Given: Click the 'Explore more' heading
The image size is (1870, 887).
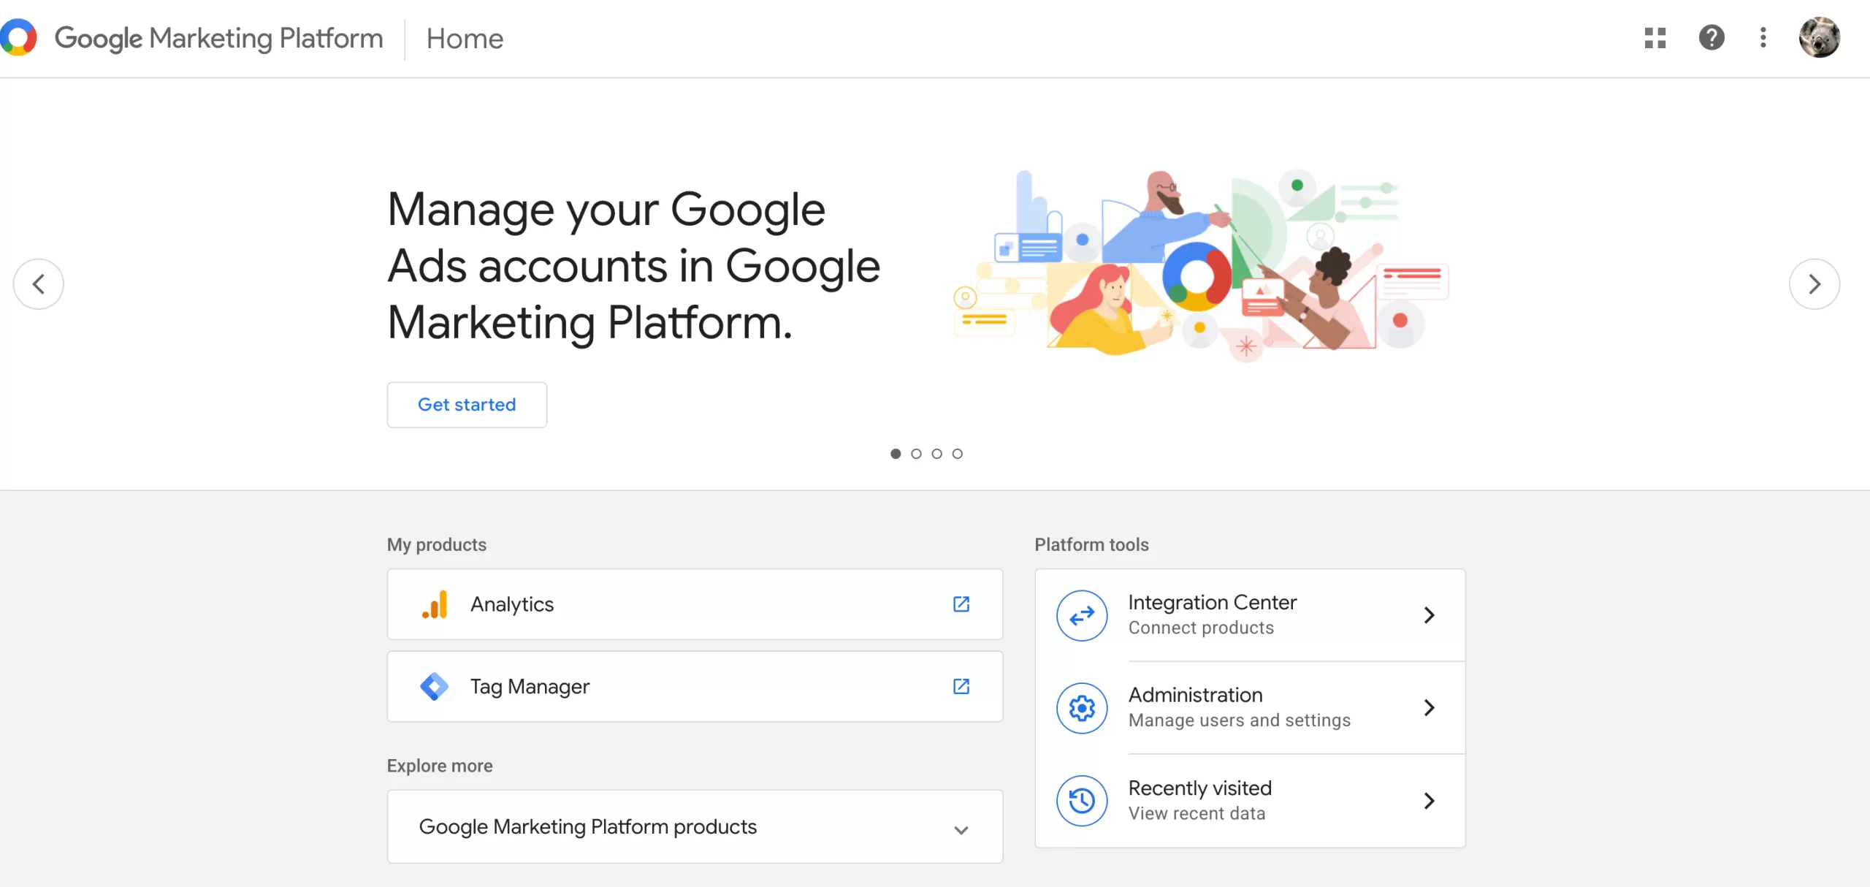Looking at the screenshot, I should [x=440, y=766].
